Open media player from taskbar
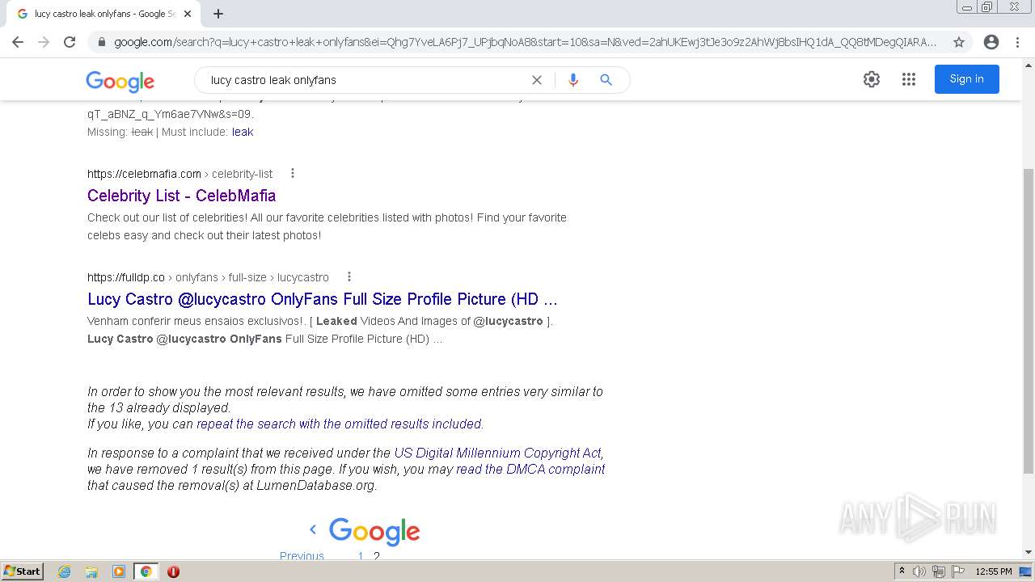The image size is (1035, 582). (119, 571)
